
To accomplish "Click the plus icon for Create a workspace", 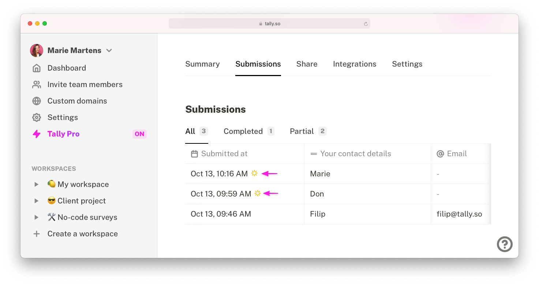I will (x=36, y=234).
